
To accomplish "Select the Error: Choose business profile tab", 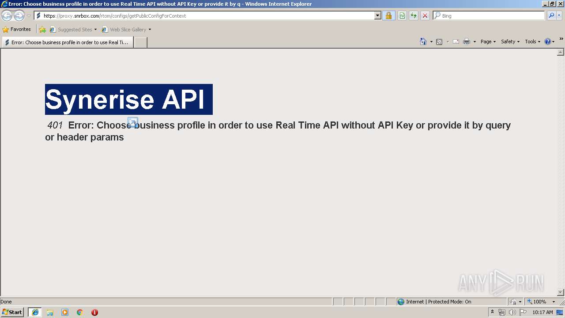I will click(67, 42).
